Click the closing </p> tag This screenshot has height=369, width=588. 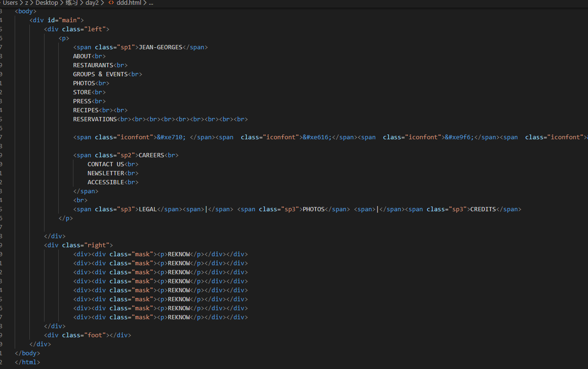pyautogui.click(x=66, y=218)
